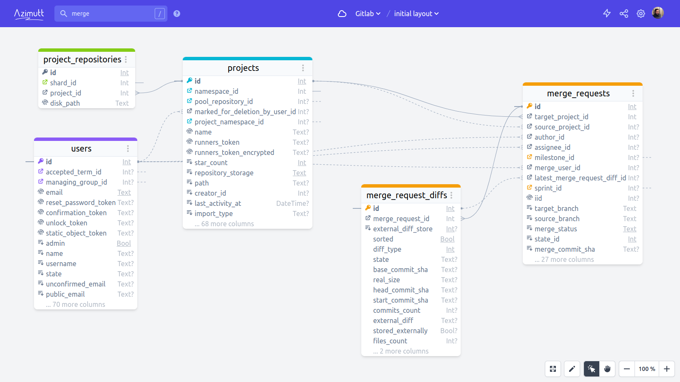Screen dimensions: 680x382
Task: Click the Azimutt logo link
Action: [x=29, y=14]
